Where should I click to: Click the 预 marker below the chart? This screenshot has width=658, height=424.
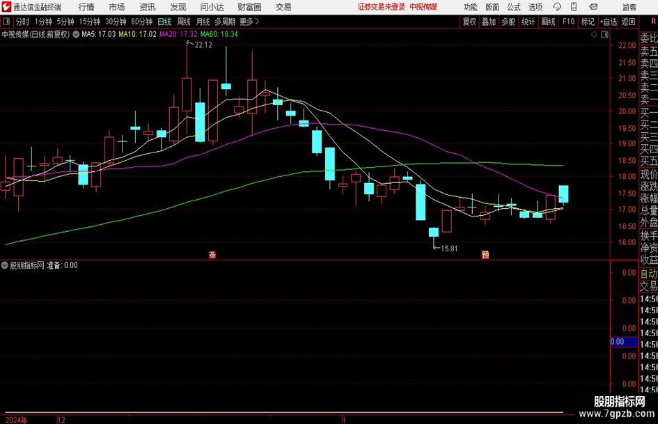click(x=485, y=254)
